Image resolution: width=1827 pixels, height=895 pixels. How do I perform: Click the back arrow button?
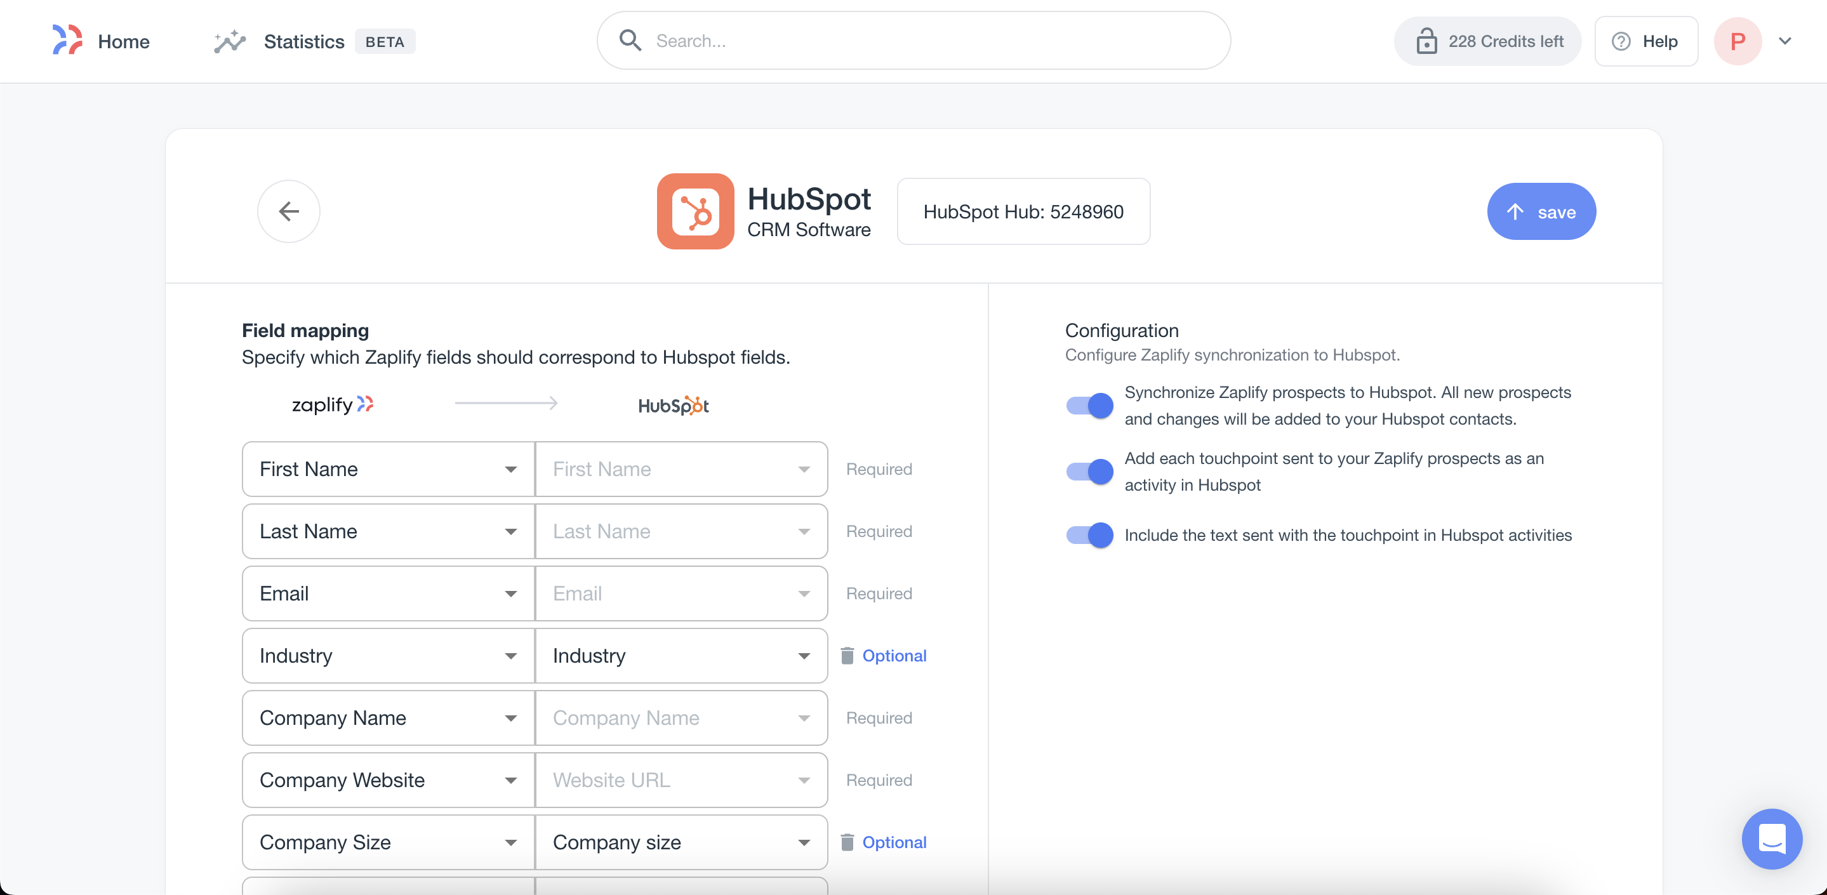pyautogui.click(x=288, y=211)
